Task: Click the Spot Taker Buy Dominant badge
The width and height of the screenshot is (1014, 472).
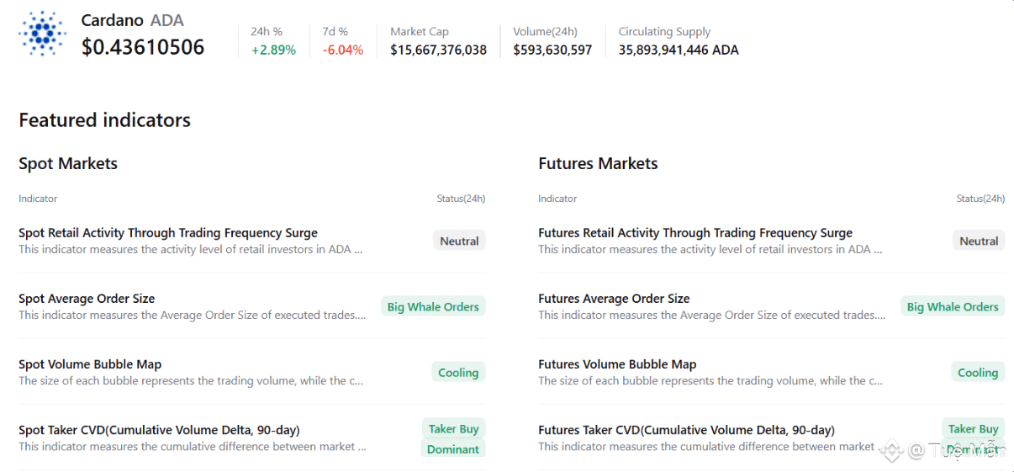Action: pyautogui.click(x=453, y=438)
